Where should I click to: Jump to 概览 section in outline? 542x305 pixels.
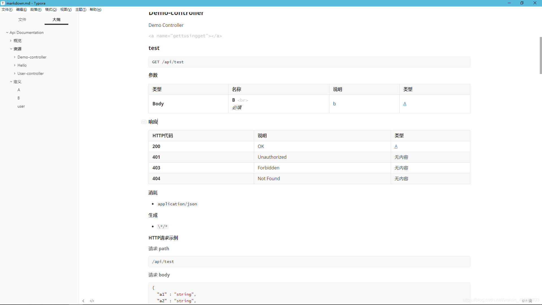point(18,41)
